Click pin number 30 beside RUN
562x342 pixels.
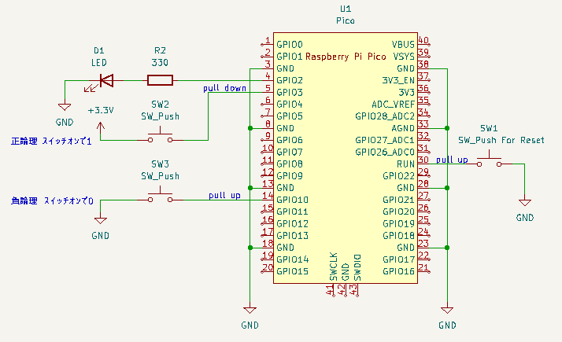click(423, 160)
